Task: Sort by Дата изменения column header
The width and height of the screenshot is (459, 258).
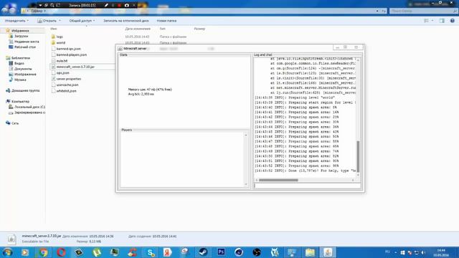Action: 138,29
